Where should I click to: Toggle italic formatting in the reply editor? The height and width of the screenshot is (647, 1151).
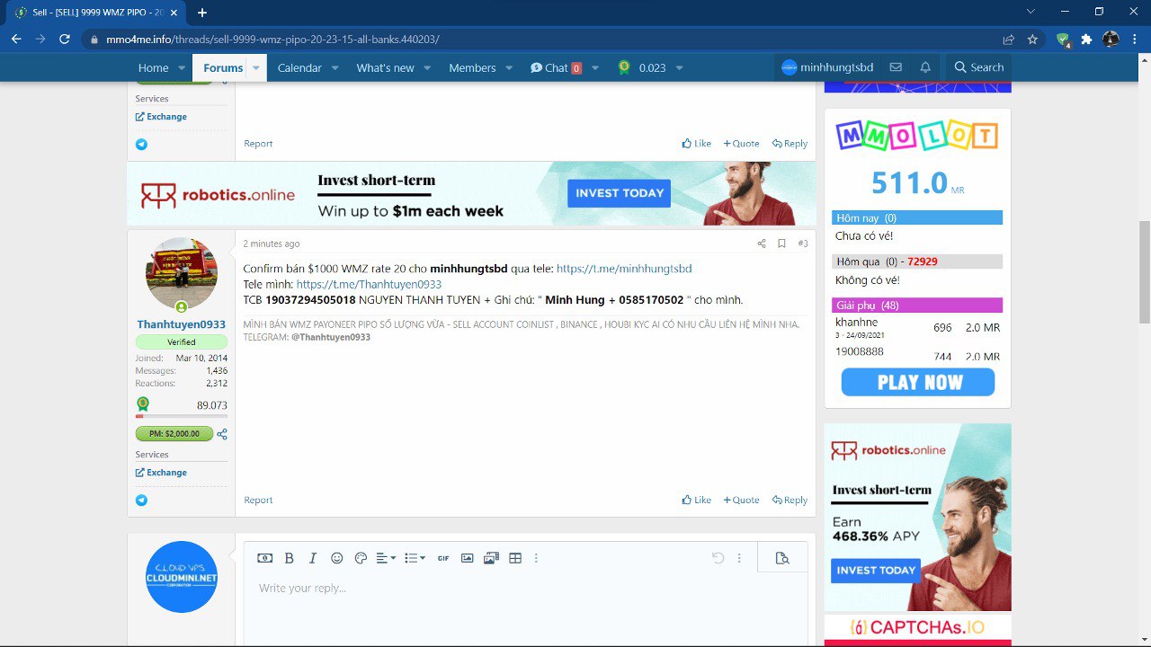click(x=313, y=558)
